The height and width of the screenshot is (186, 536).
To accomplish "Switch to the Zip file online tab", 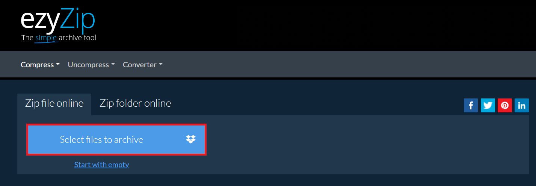I will tap(54, 103).
